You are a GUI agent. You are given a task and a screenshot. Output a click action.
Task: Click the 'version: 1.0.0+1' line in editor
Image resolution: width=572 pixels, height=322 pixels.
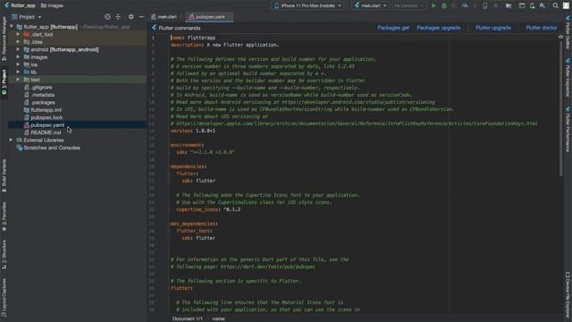coord(193,131)
